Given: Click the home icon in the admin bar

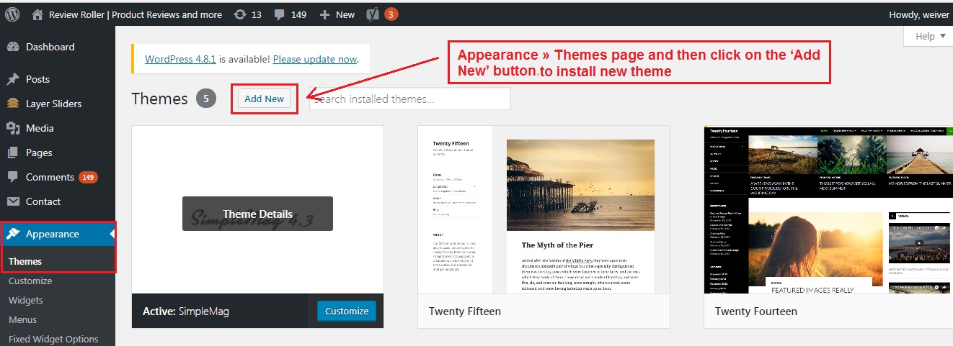Looking at the screenshot, I should [37, 14].
